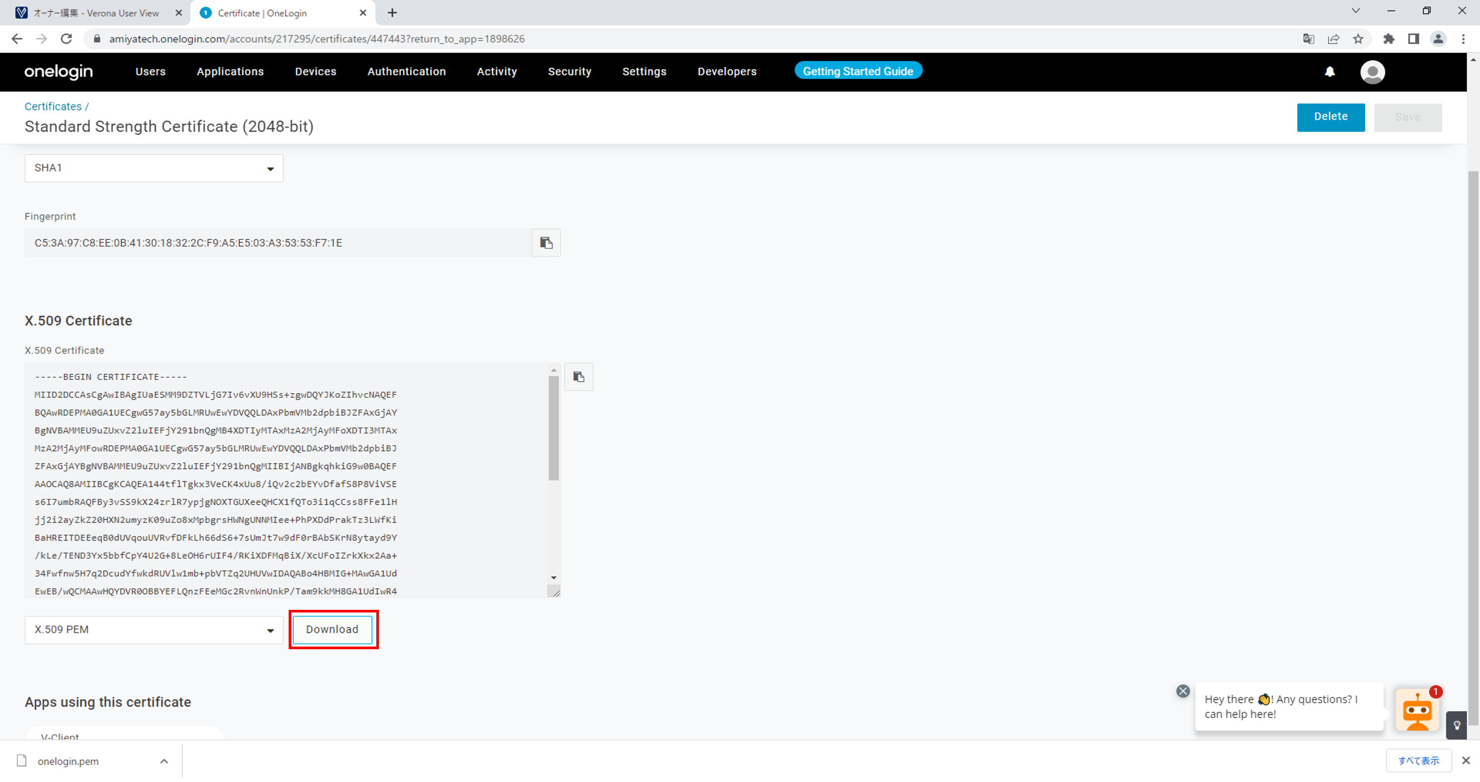Dismiss the chat greeting popup
Image resolution: width=1480 pixels, height=782 pixels.
(1183, 691)
